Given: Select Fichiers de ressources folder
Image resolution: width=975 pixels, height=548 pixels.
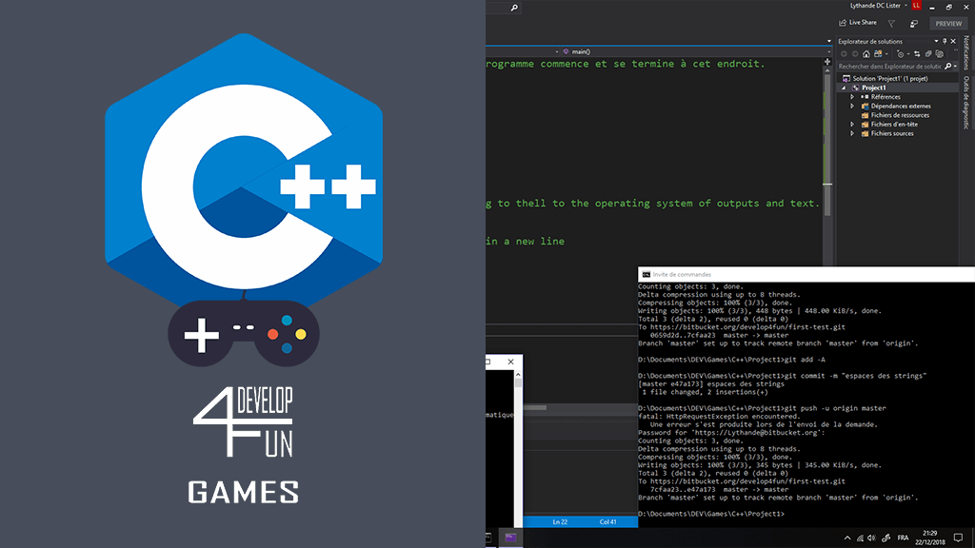Looking at the screenshot, I should click(895, 115).
